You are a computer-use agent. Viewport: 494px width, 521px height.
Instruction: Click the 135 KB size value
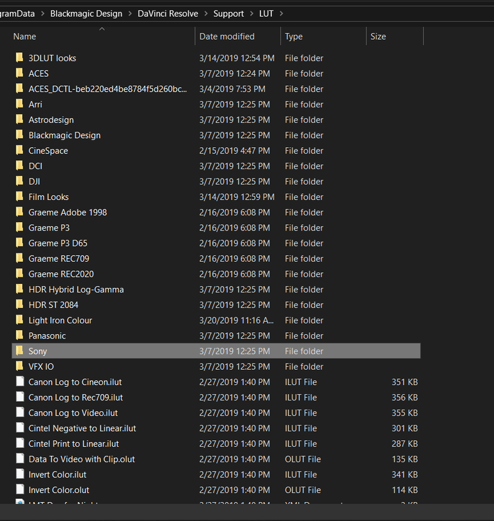coord(405,459)
